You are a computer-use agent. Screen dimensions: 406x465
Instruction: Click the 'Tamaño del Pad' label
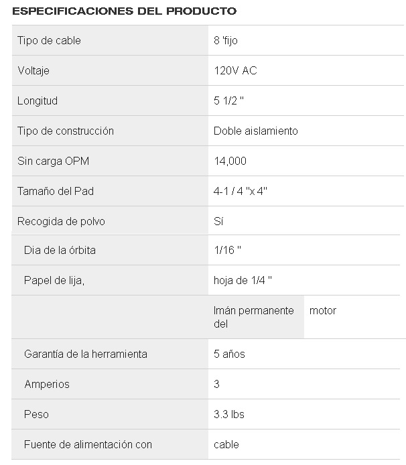click(56, 192)
